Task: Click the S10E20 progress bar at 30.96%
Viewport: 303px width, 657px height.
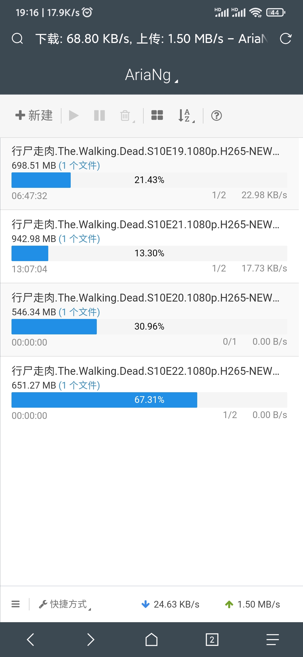Action: (149, 327)
